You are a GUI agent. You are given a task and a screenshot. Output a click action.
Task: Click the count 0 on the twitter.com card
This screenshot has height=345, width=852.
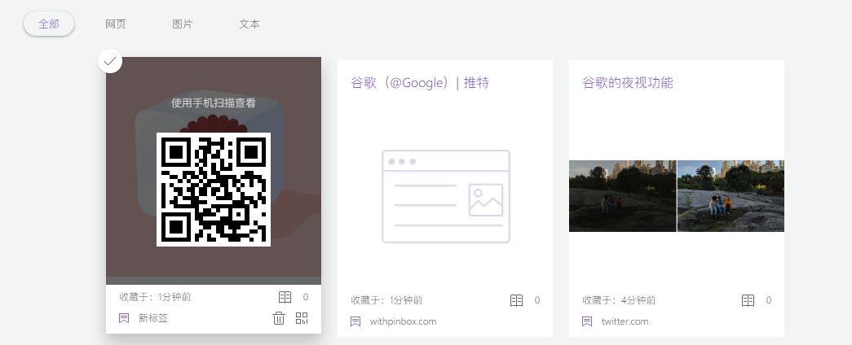pyautogui.click(x=768, y=300)
